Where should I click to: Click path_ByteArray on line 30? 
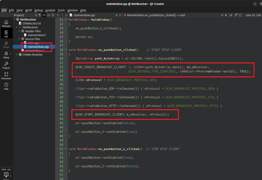coord(107,58)
